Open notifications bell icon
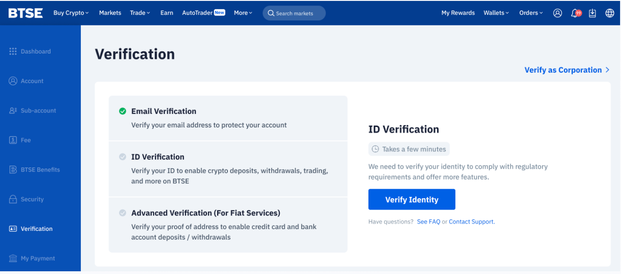This screenshot has height=274, width=621. pos(576,13)
